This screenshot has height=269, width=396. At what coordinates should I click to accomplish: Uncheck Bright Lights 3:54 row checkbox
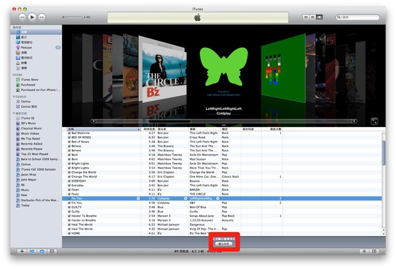(69, 168)
